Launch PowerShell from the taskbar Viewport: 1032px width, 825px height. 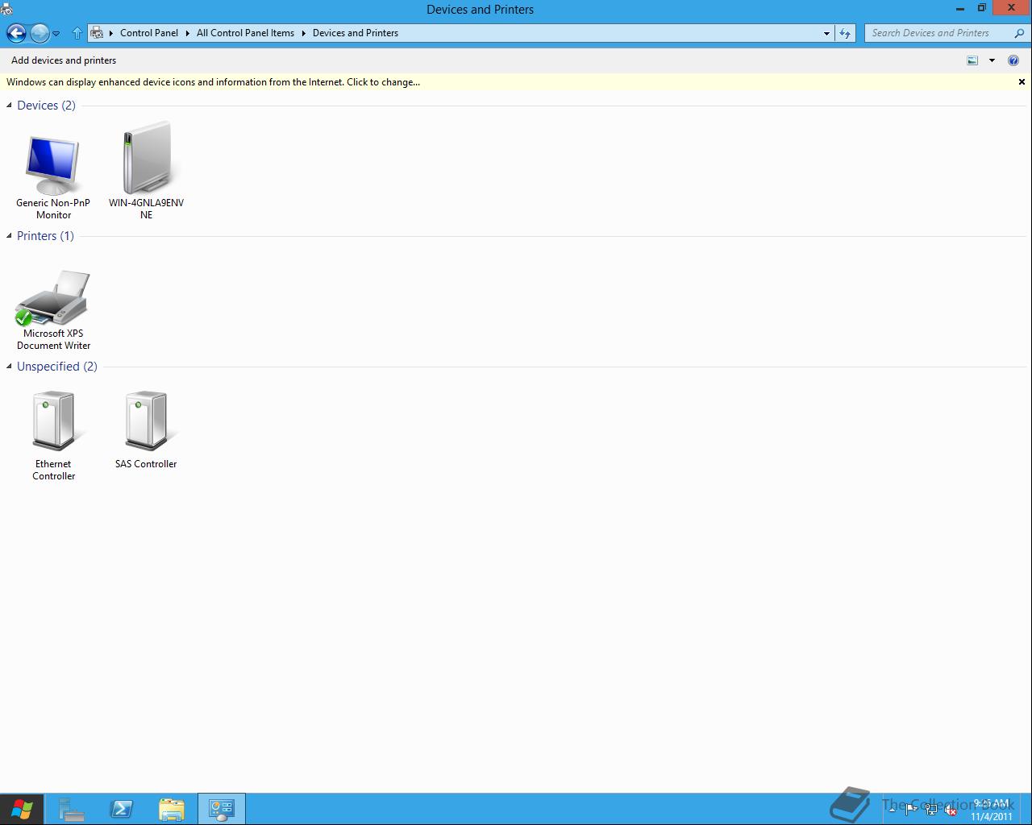(122, 809)
